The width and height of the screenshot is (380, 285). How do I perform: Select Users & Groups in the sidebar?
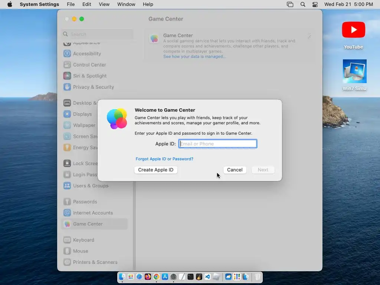[x=95, y=186]
